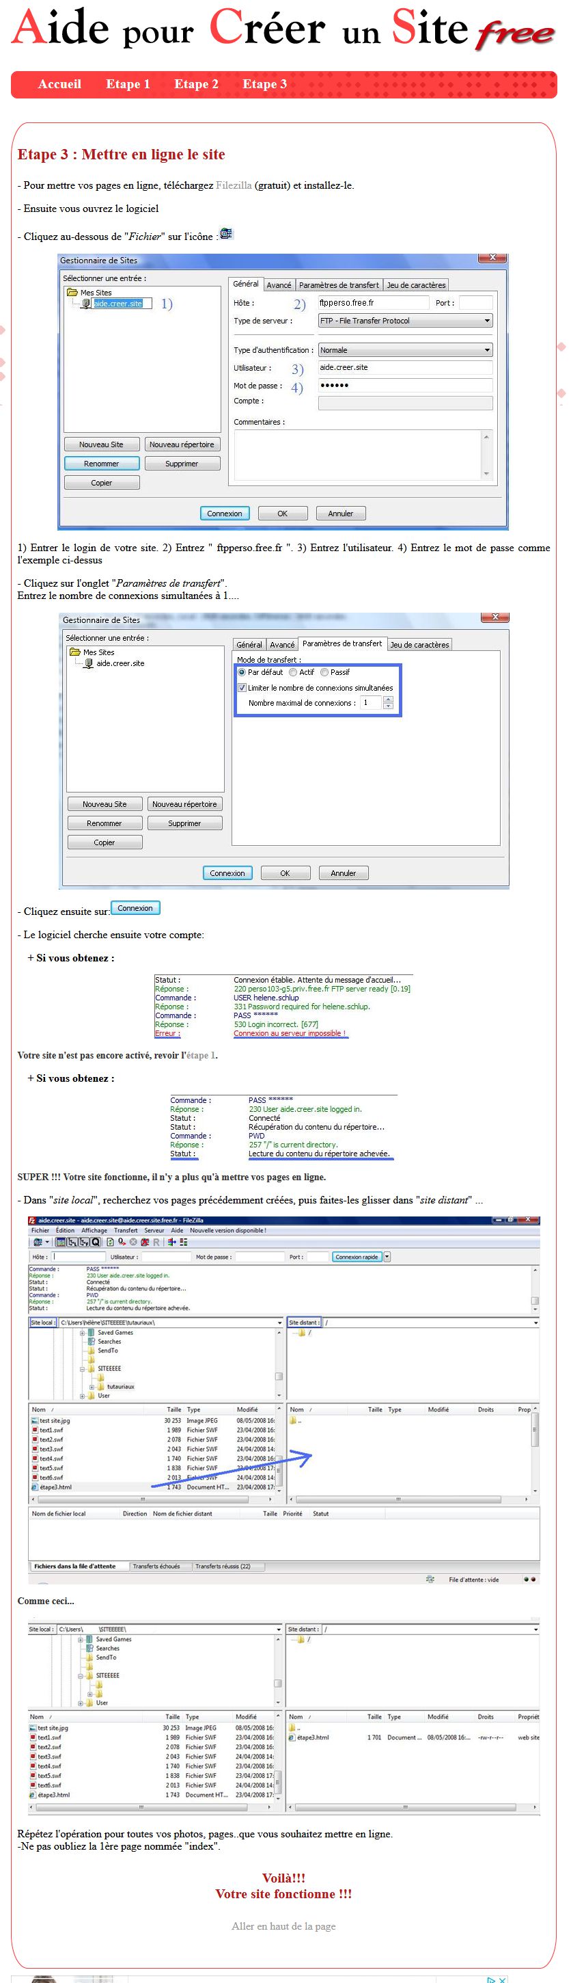Viewport: 571px width, 1983px height.
Task: Click the FileZilla message log vertical scrollbar
Action: 535,1289
